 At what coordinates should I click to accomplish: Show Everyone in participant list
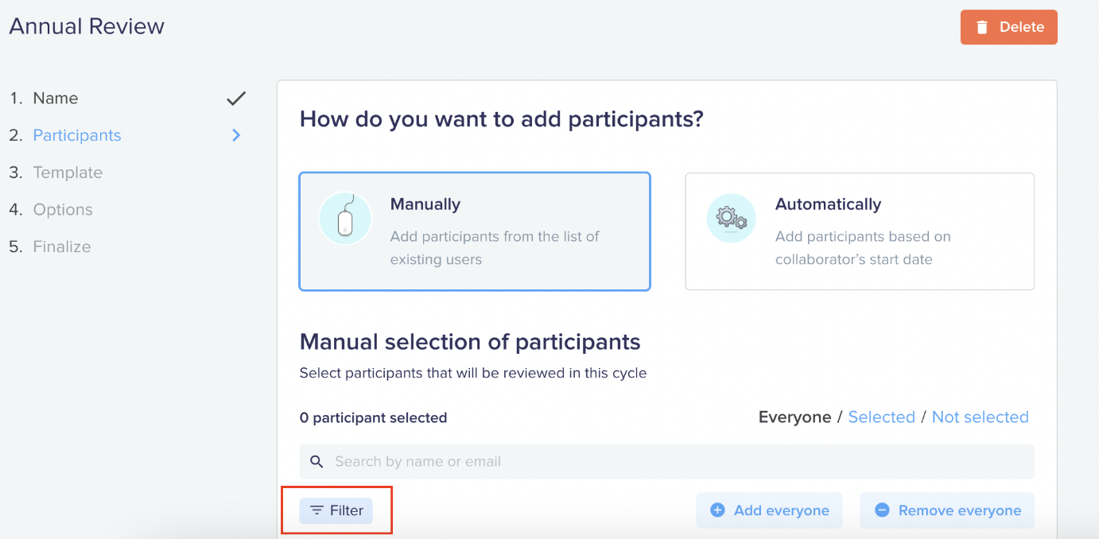[794, 417]
